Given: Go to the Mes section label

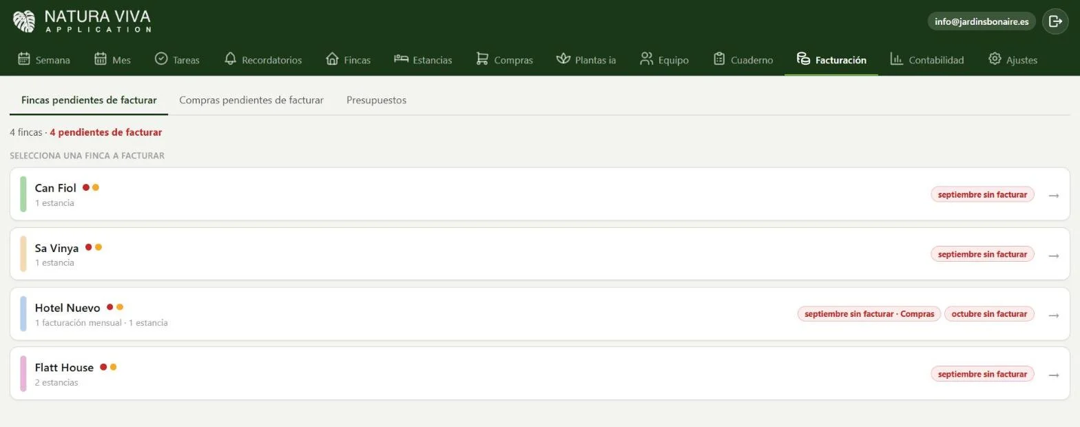Looking at the screenshot, I should point(121,61).
